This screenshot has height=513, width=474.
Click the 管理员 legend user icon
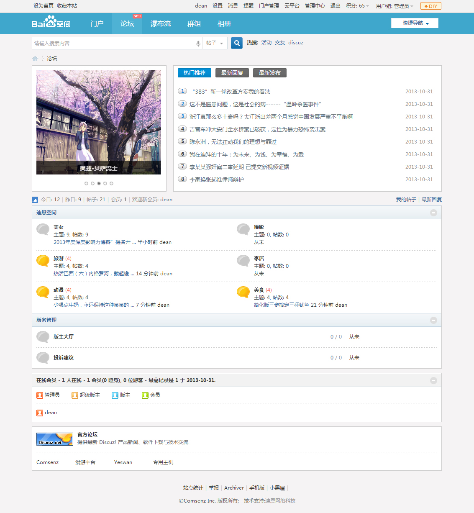(40, 395)
